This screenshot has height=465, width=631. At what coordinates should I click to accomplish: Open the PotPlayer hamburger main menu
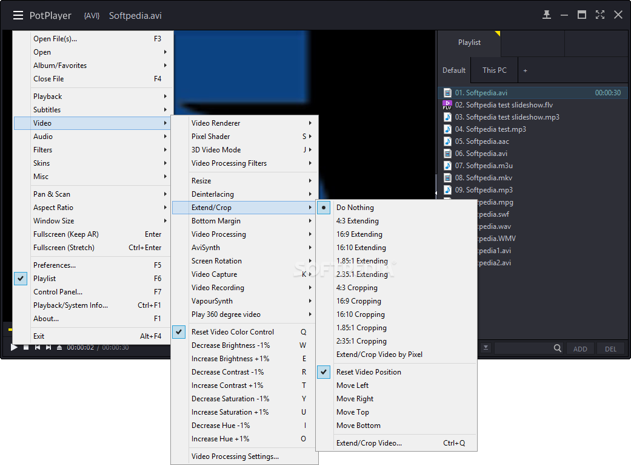(18, 15)
